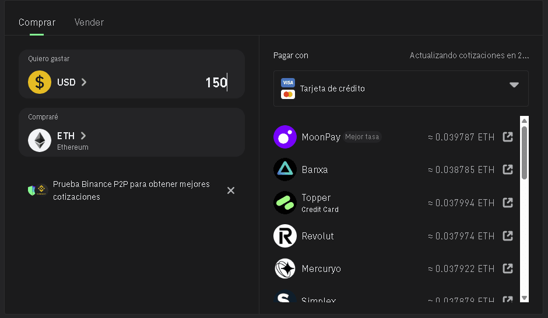The height and width of the screenshot is (318, 548).
Task: Open the Binance P2P quotes suggestion
Action: coord(131,190)
